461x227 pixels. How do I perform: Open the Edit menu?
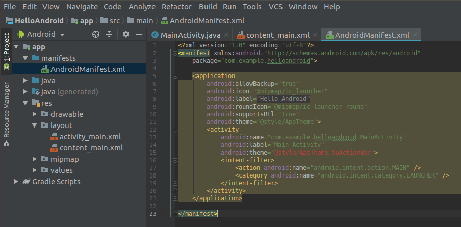tap(29, 7)
